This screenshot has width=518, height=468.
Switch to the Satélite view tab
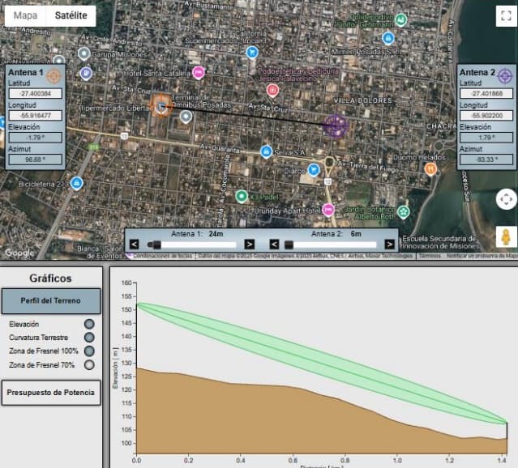coord(71,15)
